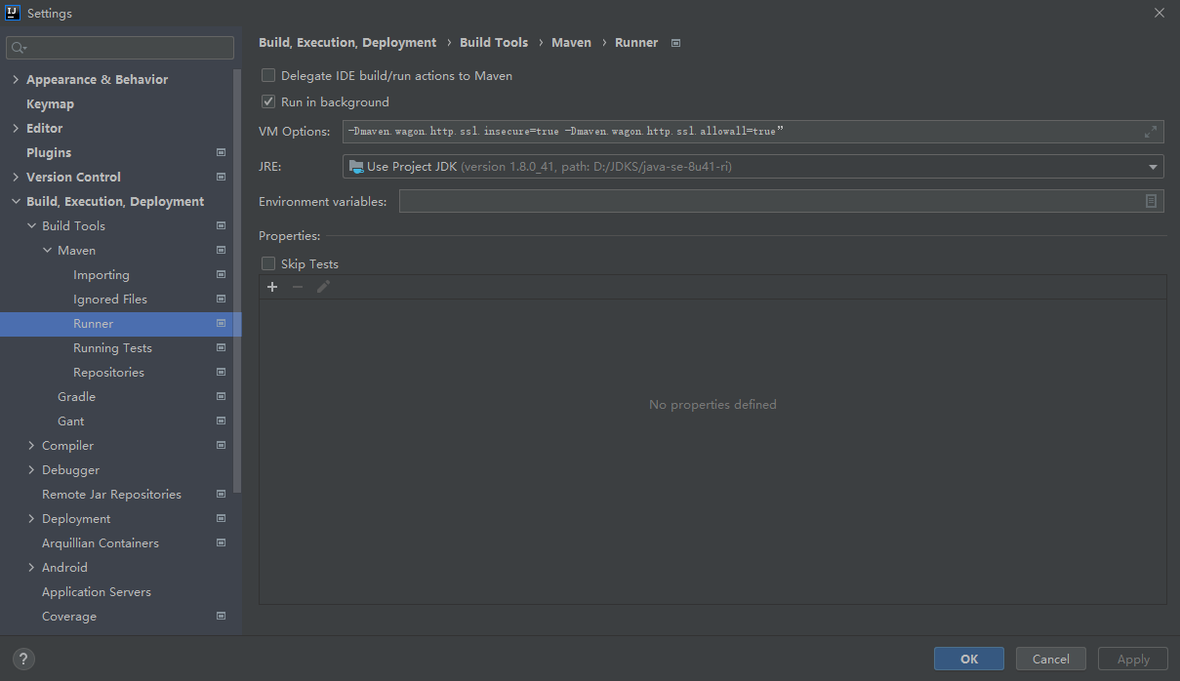The image size is (1180, 681).
Task: Disable Run in background
Action: pyautogui.click(x=267, y=101)
